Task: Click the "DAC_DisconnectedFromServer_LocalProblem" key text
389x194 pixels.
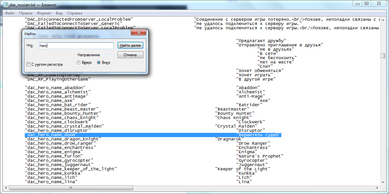Action: pos(79,19)
